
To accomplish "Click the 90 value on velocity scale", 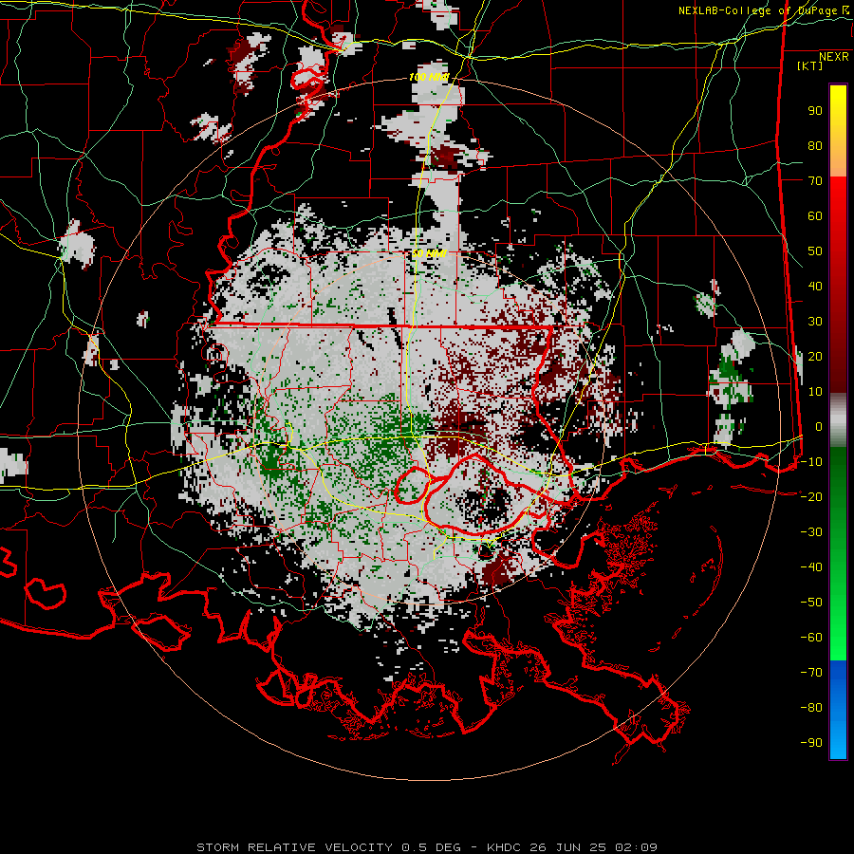I will coord(815,111).
